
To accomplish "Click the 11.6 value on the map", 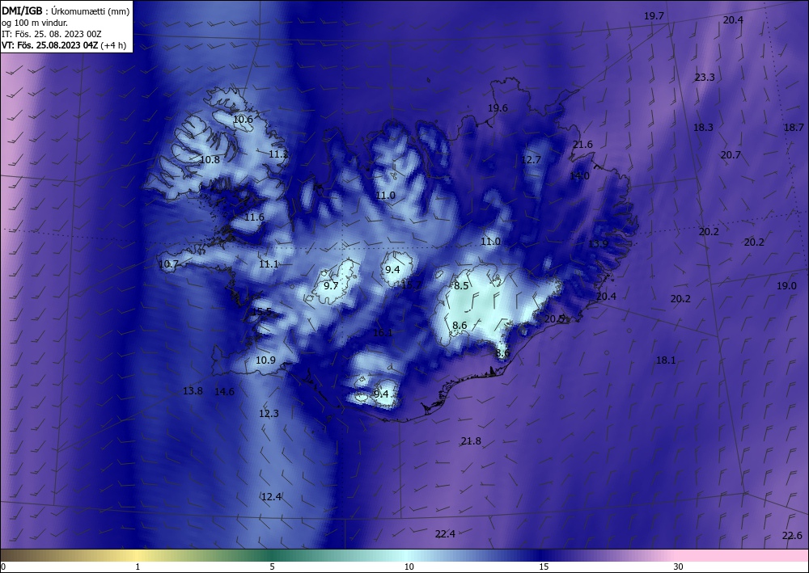I will click(x=254, y=217).
